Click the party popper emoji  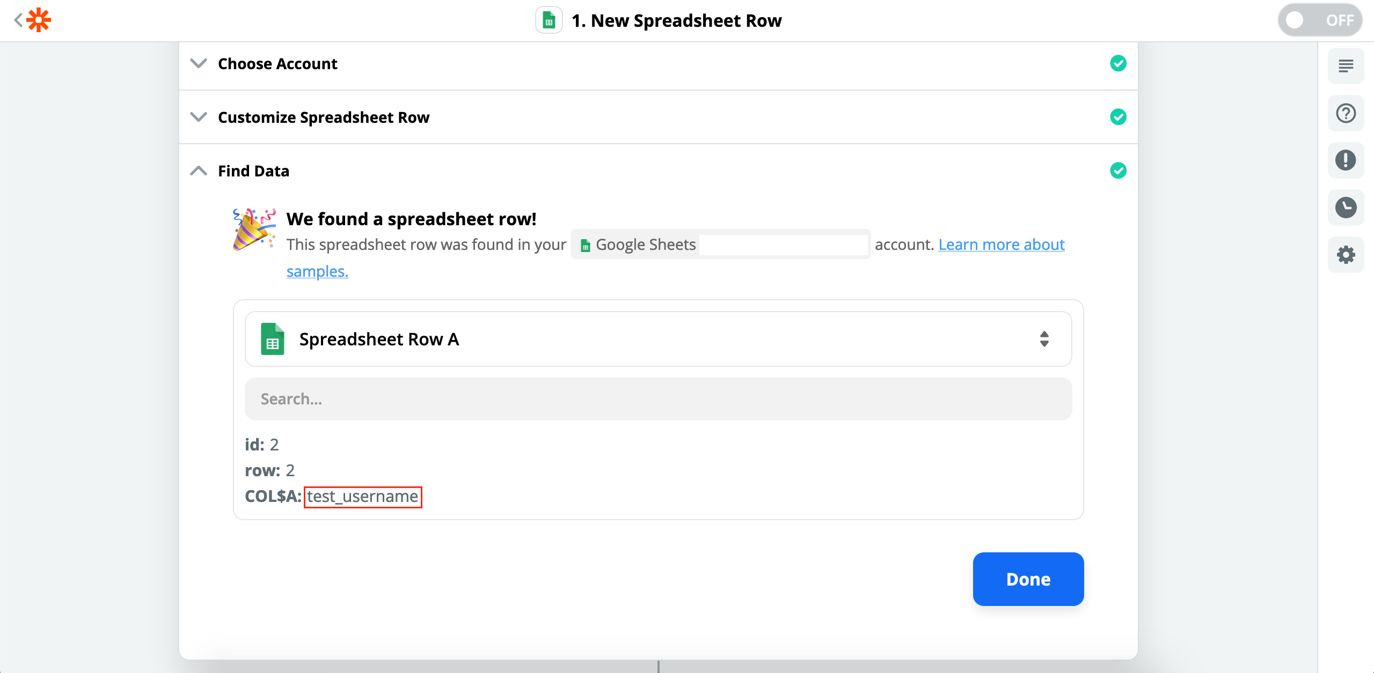pos(254,231)
